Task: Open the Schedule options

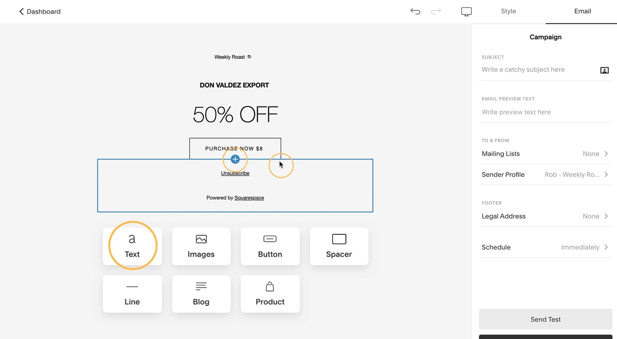Action: coord(545,247)
